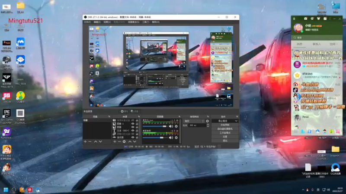
Task: Move the scene down in the Scenes panel
Action: (x=100, y=141)
